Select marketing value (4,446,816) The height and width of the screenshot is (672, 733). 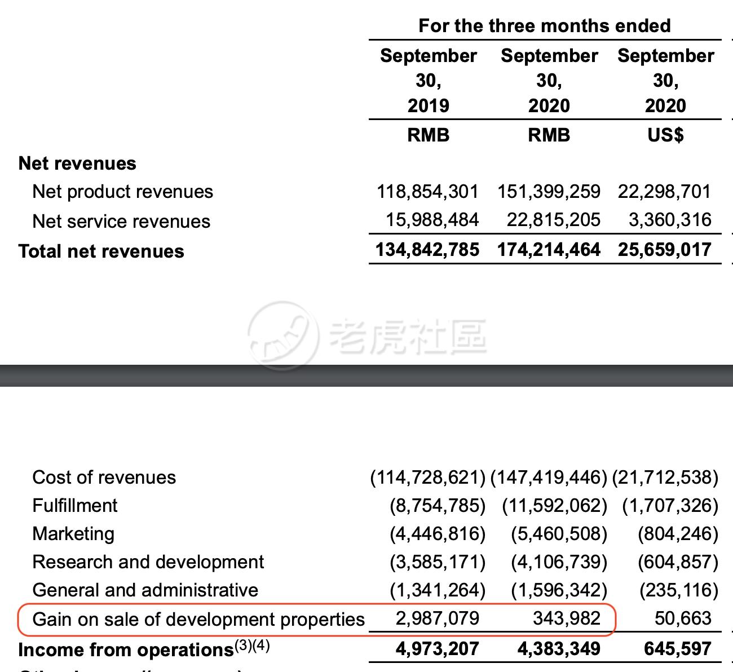click(x=438, y=534)
